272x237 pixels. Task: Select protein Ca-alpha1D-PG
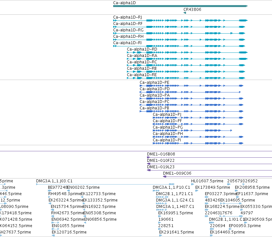tap(192, 130)
